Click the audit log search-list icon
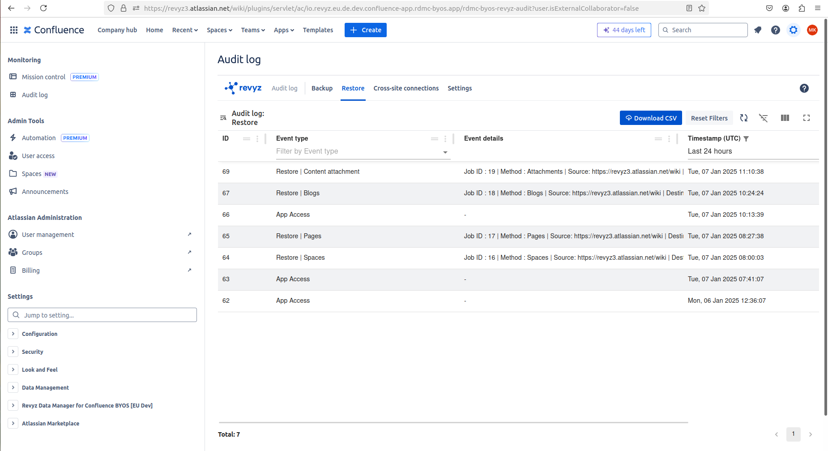The width and height of the screenshot is (828, 451). tap(223, 118)
